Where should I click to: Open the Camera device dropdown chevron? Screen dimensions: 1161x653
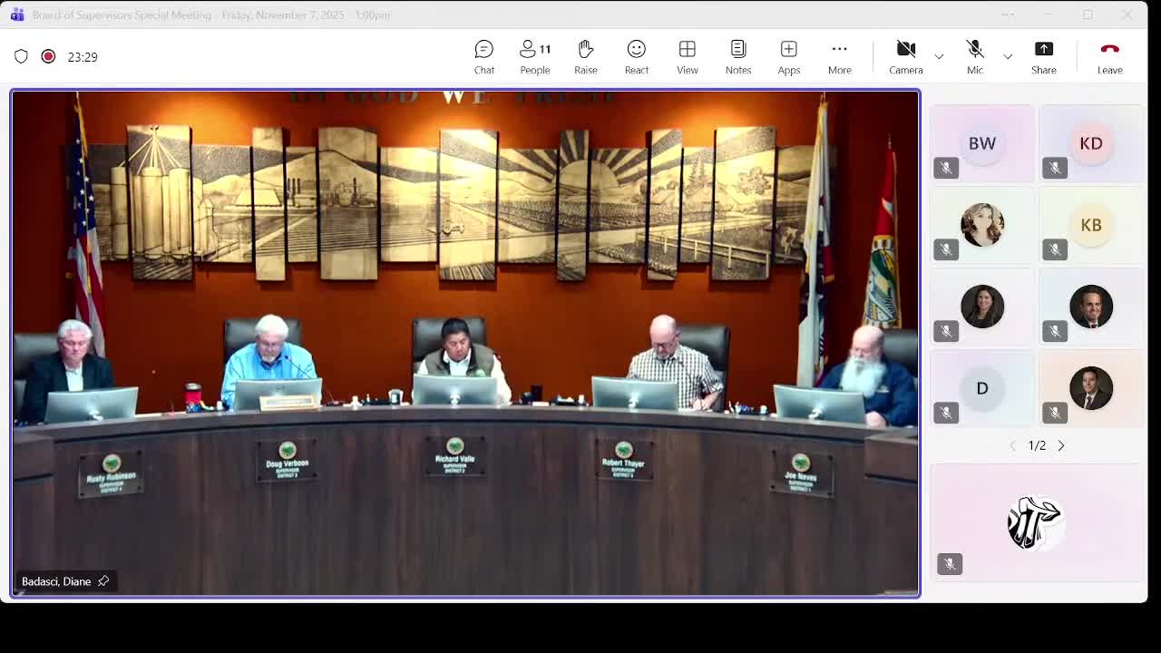pos(939,56)
